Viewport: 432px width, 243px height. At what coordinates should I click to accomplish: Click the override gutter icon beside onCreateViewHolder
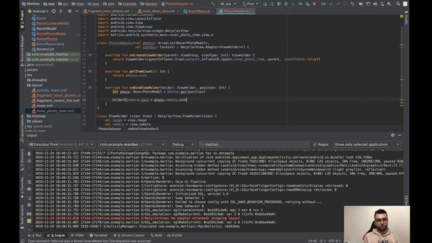[x=90, y=55]
